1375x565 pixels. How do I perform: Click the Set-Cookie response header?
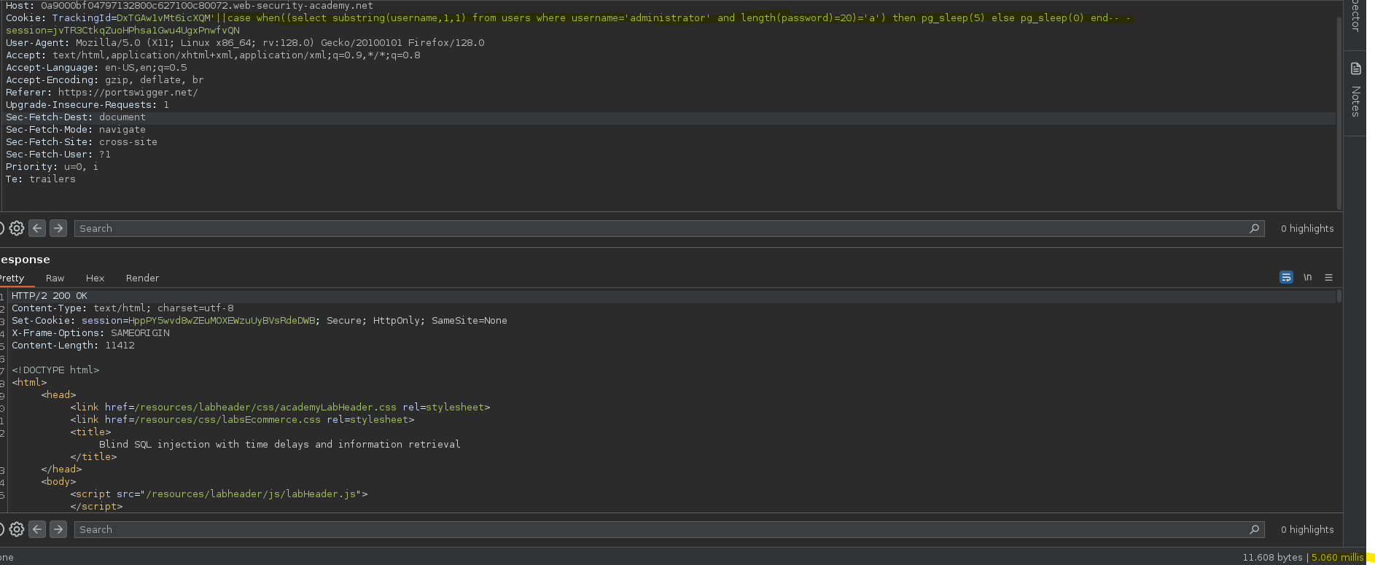tap(260, 320)
